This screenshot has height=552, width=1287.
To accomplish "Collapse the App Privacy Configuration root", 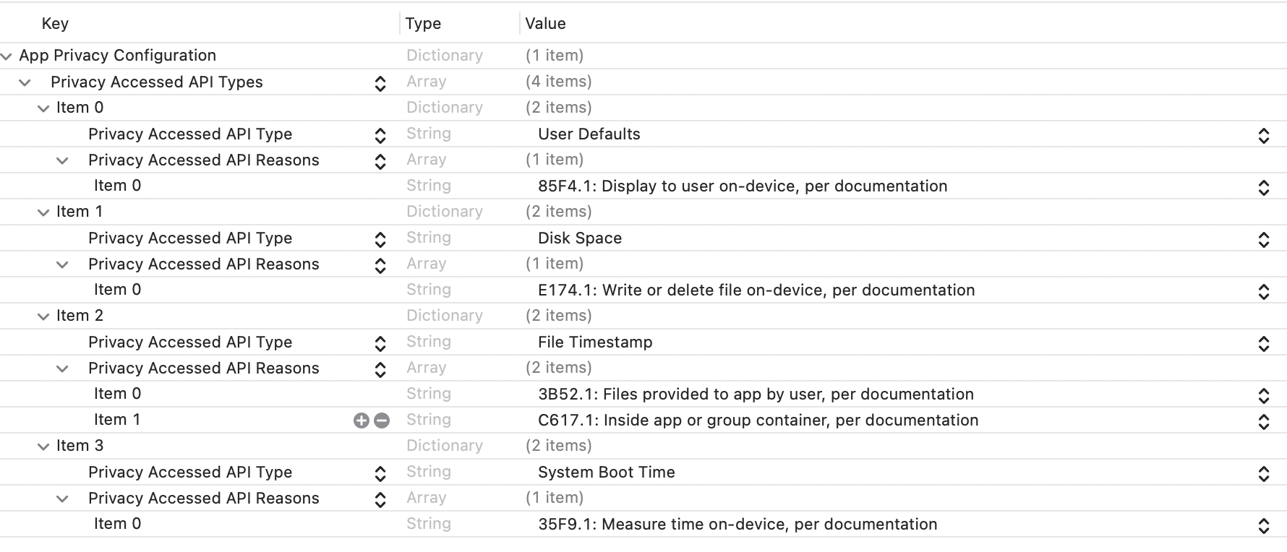I will click(7, 56).
